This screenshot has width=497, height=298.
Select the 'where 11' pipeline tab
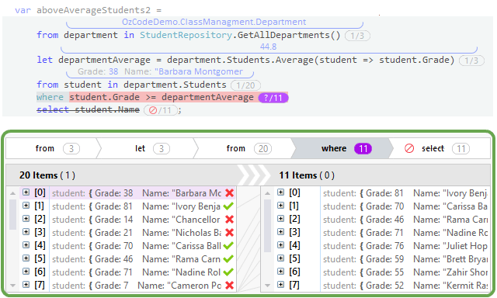tap(342, 148)
